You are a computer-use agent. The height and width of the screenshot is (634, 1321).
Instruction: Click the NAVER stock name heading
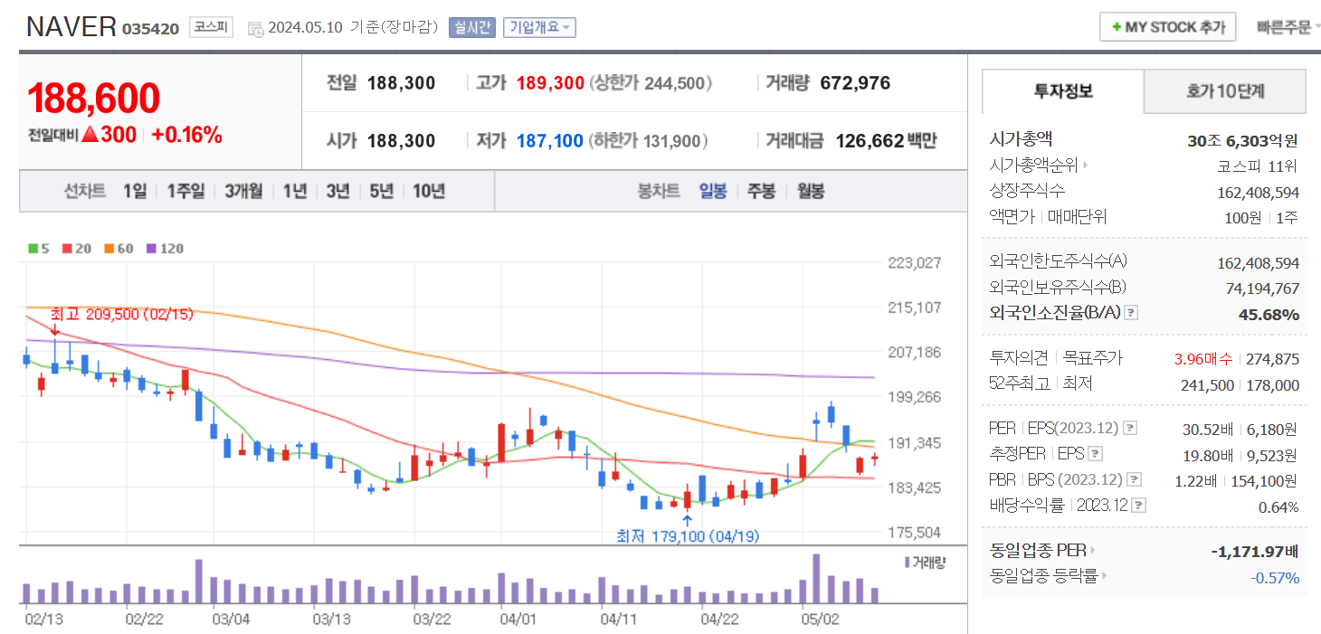pos(71,26)
